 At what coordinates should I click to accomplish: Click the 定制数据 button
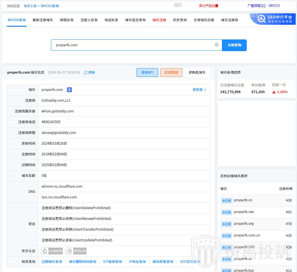point(171,72)
